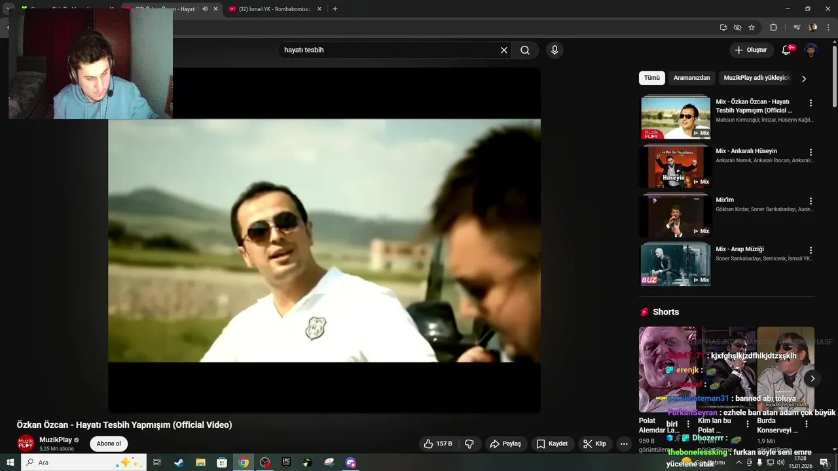Open options menu for Mix'im
Screen dimensions: 838x471
click(811, 201)
